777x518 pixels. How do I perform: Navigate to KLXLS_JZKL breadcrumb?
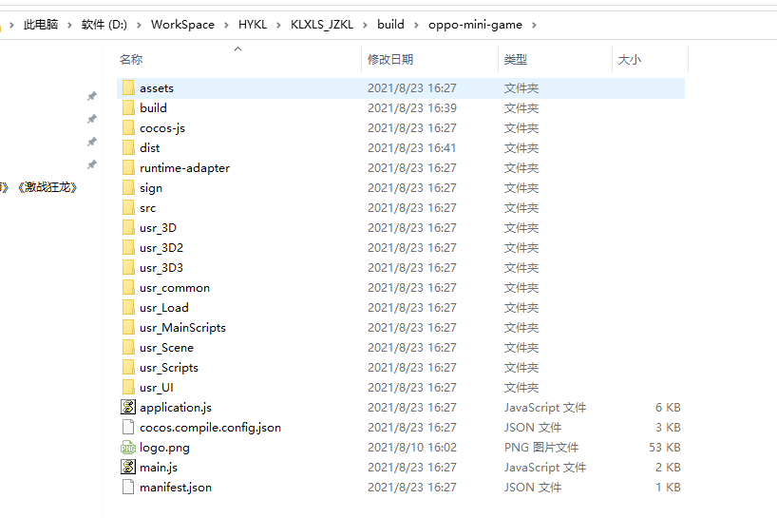[322, 25]
